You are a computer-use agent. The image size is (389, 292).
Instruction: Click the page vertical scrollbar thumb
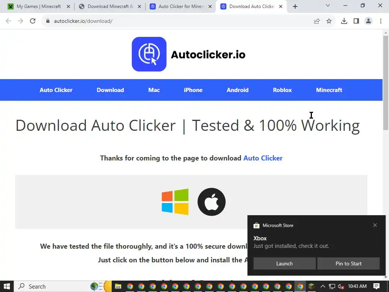pos(386,83)
